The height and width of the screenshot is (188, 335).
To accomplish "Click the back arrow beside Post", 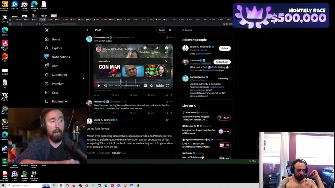I will point(88,30).
